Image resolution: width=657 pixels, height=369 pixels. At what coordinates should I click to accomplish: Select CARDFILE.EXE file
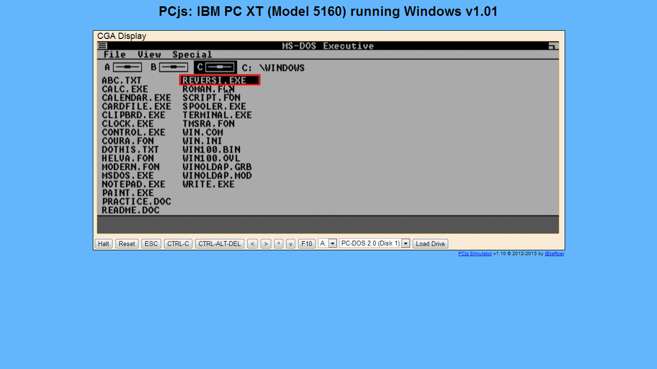(137, 107)
